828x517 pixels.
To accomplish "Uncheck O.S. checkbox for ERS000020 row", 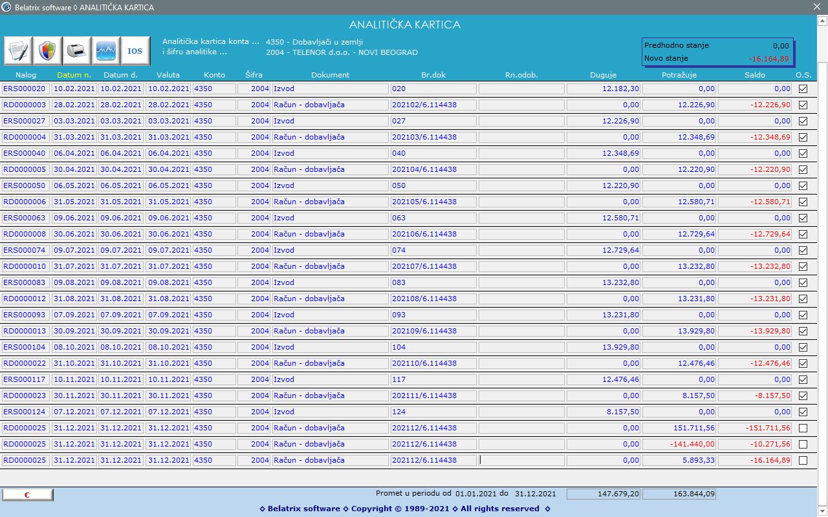I will pos(803,89).
